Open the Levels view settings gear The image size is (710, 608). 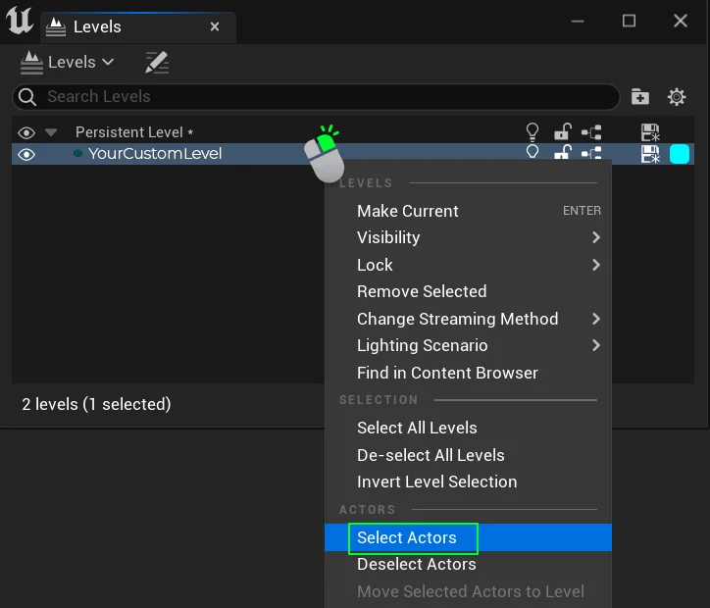click(x=677, y=96)
